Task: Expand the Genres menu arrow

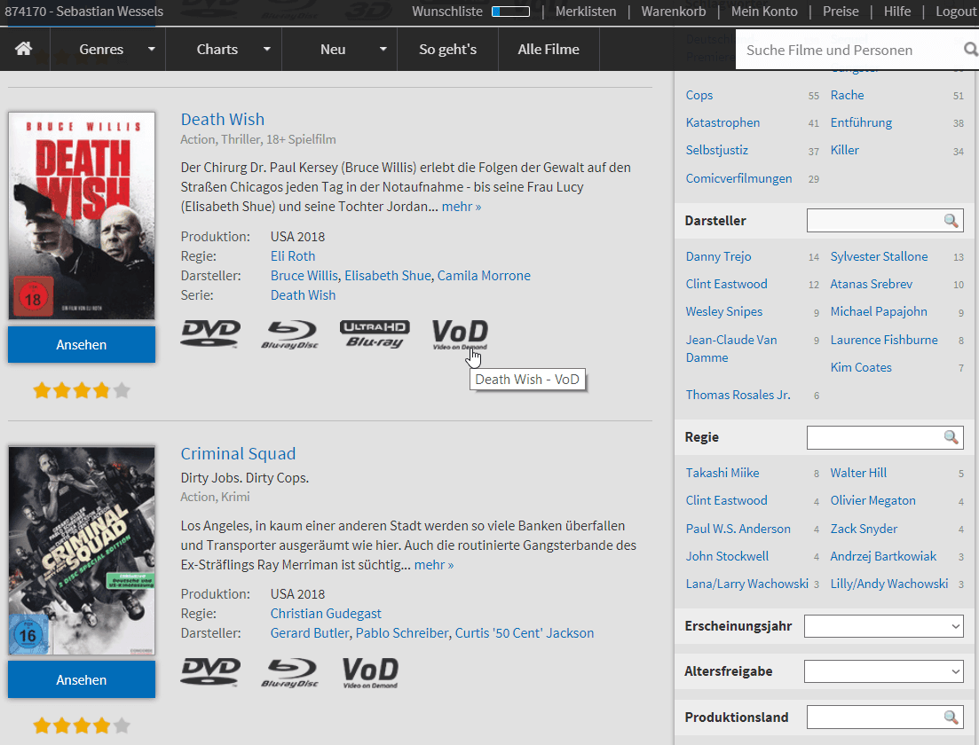Action: point(151,49)
